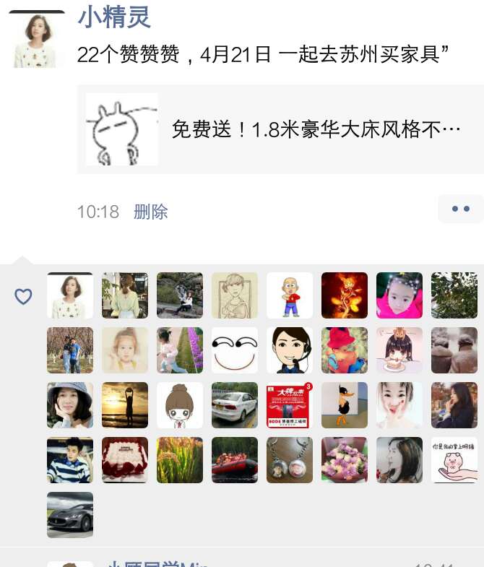
Task: Select the red cake avatar
Action: pos(125,460)
